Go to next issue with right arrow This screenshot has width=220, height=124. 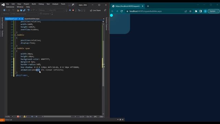click(x=36, y=116)
